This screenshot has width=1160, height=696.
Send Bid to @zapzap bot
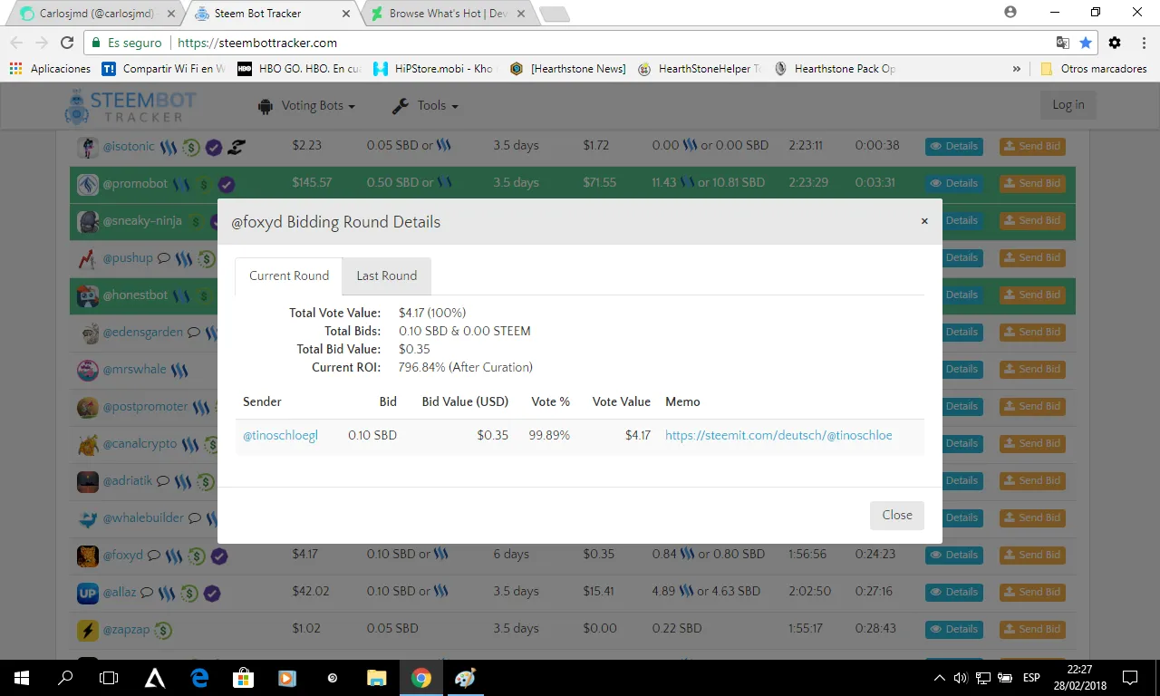tap(1032, 629)
